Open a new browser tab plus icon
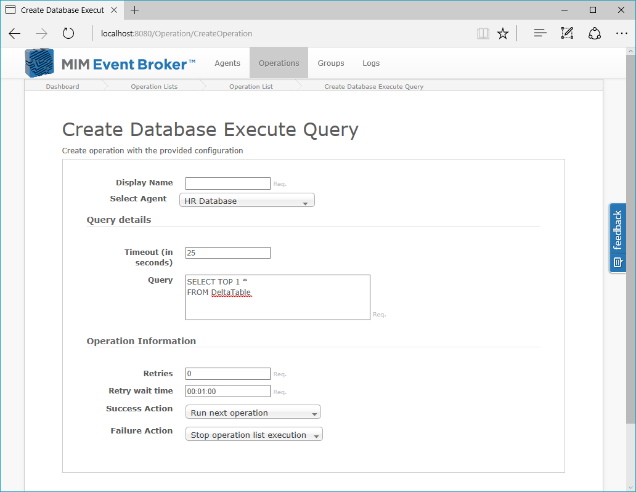This screenshot has height=492, width=636. click(135, 10)
